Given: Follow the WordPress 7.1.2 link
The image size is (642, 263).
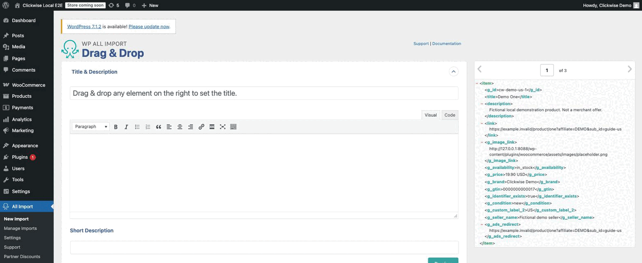Looking at the screenshot, I should (84, 26).
